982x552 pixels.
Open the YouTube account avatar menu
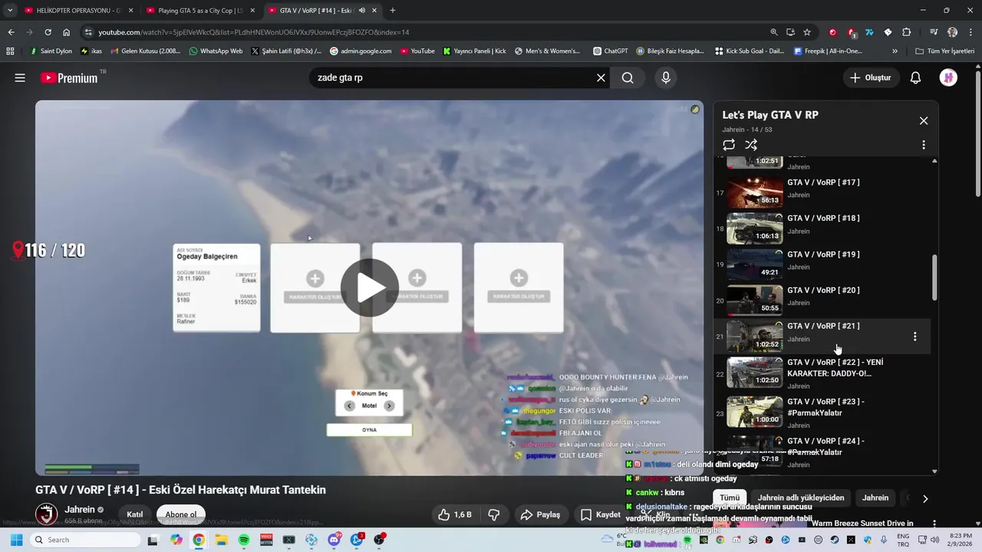948,77
